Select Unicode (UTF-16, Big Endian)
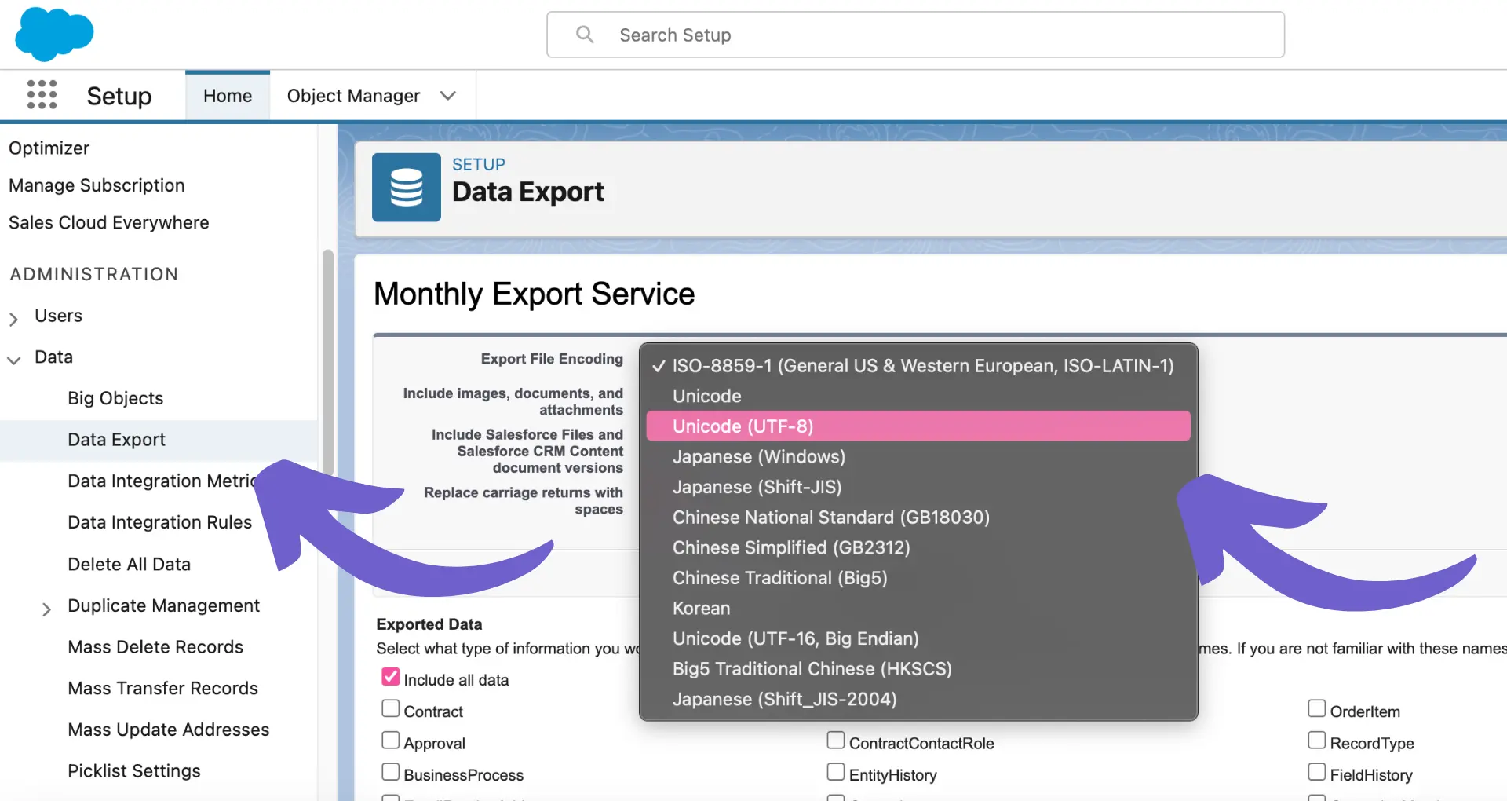The width and height of the screenshot is (1507, 801). coord(918,638)
